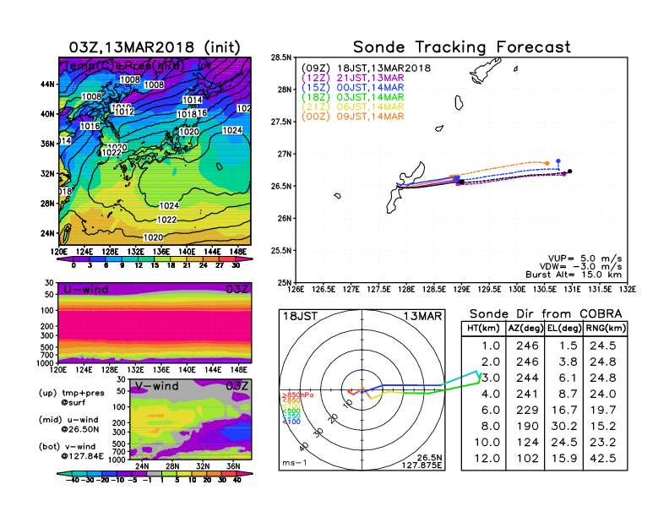Click the "28.5N" latitude label on the forecast map
This screenshot has height=517, width=669.
click(281, 57)
